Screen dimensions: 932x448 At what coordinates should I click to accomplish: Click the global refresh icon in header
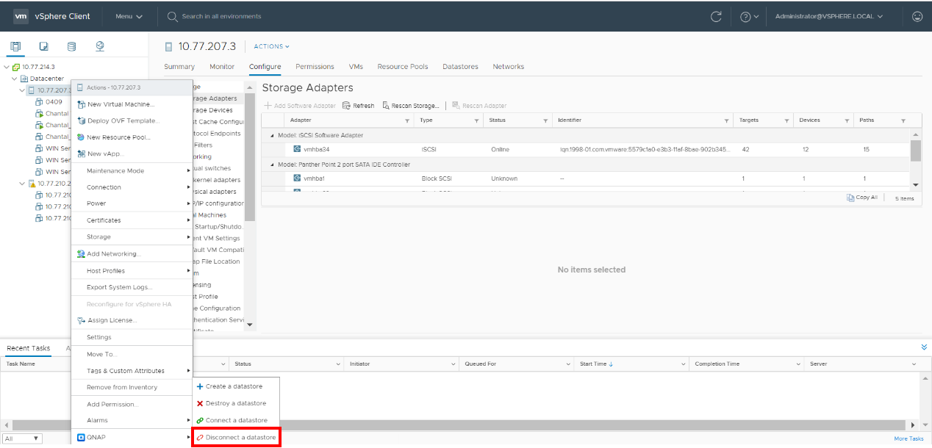716,16
